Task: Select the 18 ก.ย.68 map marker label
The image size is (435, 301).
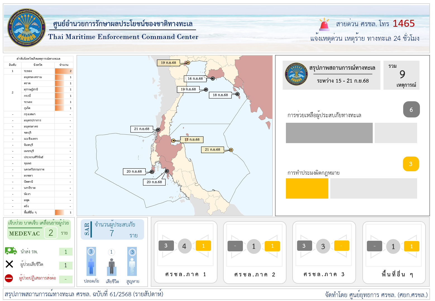Action: [220, 95]
